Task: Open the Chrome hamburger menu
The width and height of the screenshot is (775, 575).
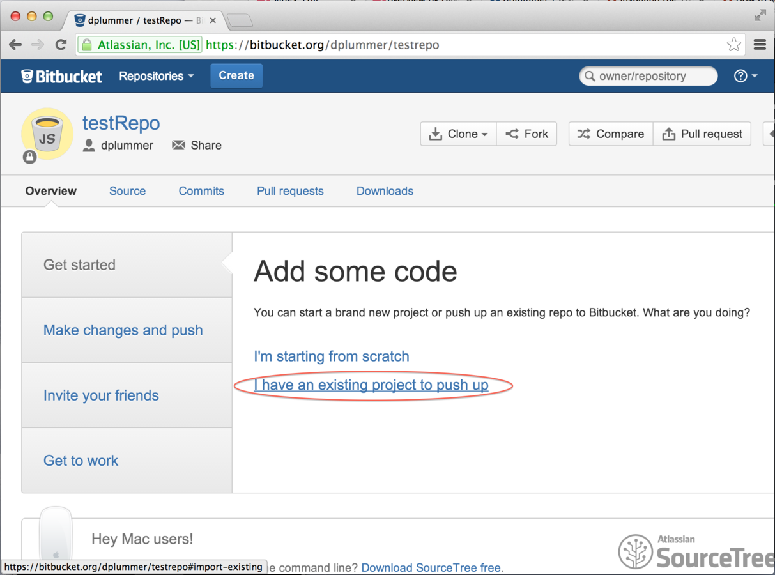Action: coord(760,45)
